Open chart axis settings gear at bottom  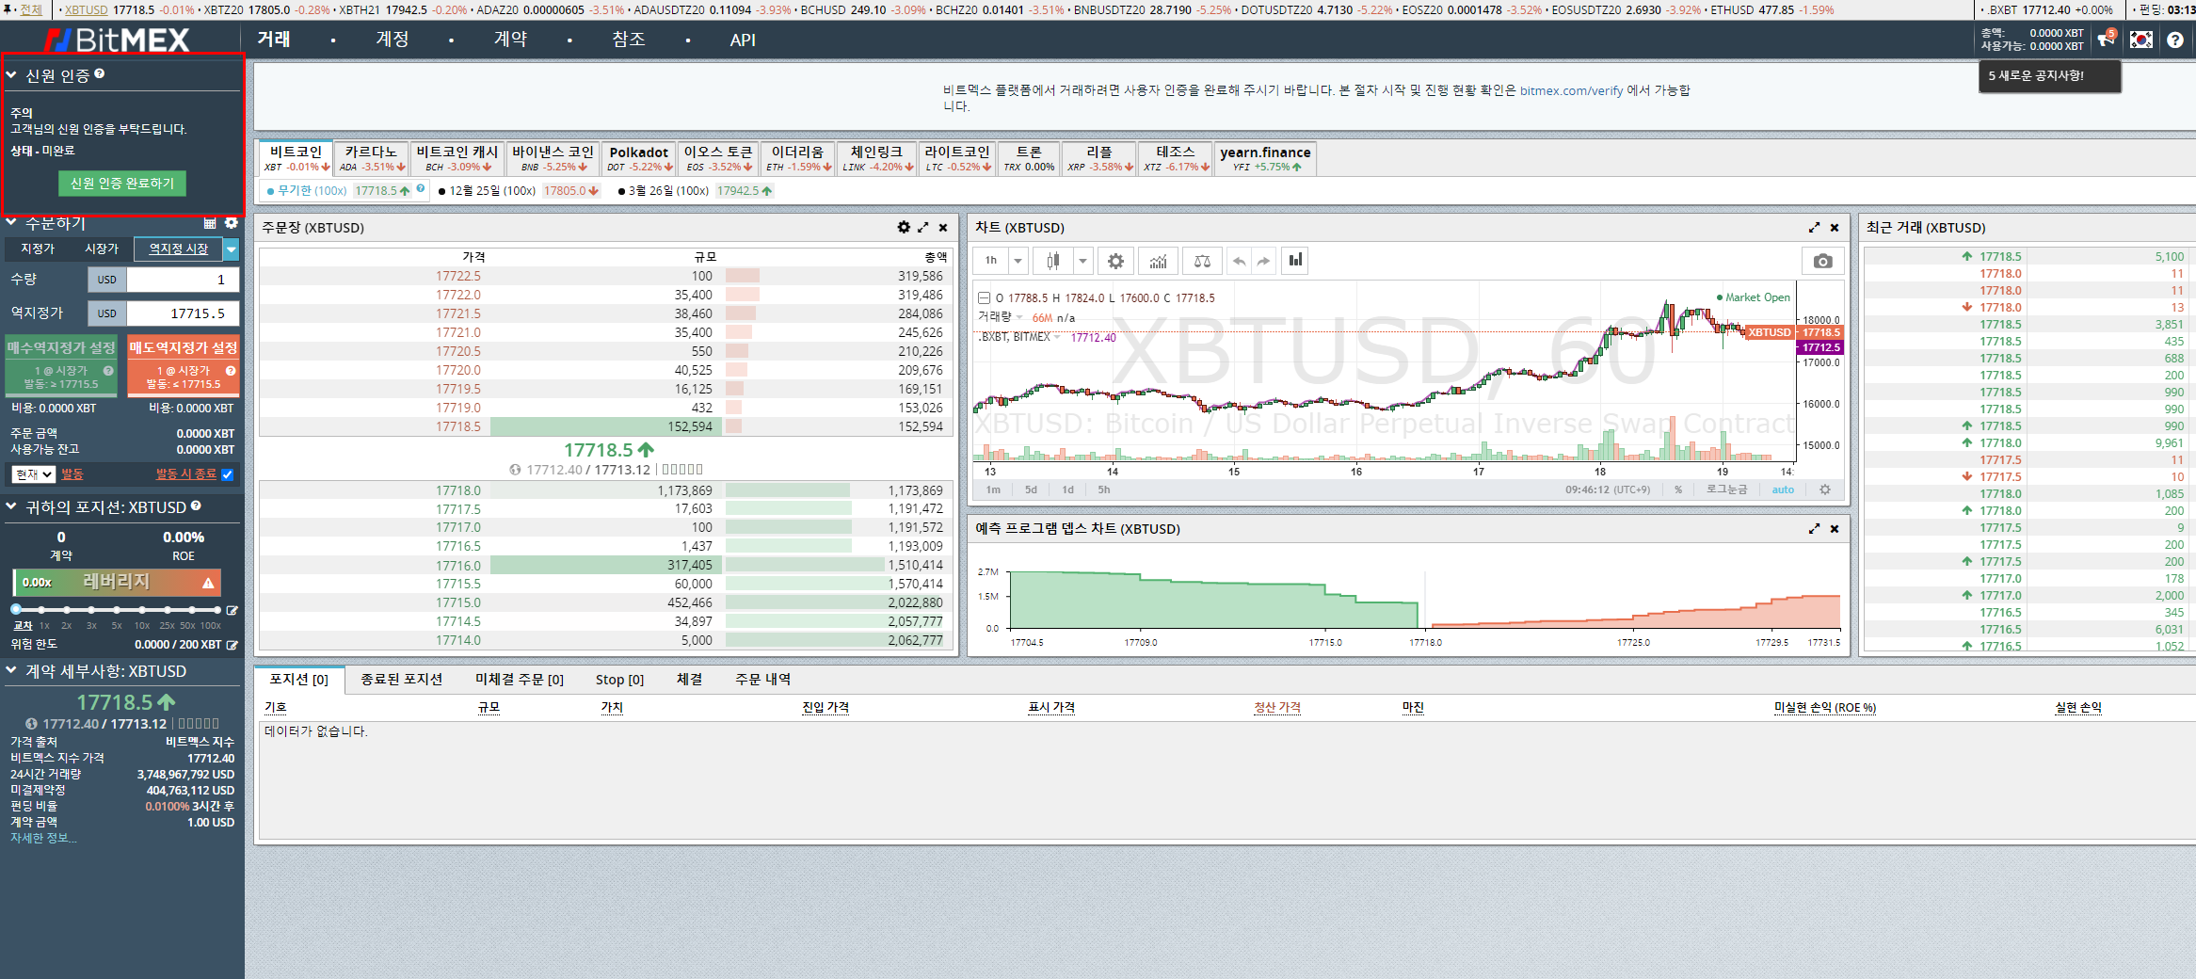[1825, 489]
